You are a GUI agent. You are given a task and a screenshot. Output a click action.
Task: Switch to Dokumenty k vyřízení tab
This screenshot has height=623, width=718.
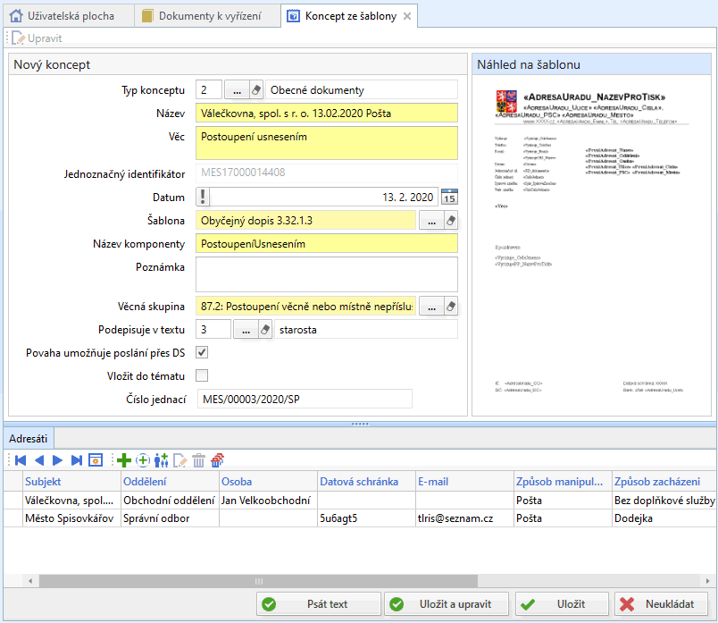(204, 16)
